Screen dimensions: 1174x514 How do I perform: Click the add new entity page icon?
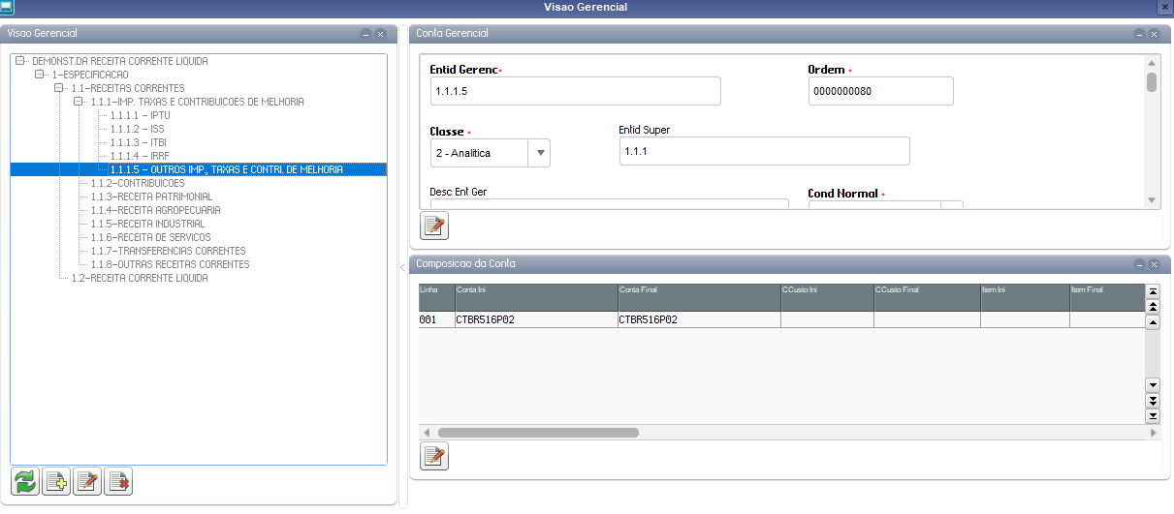[x=57, y=482]
